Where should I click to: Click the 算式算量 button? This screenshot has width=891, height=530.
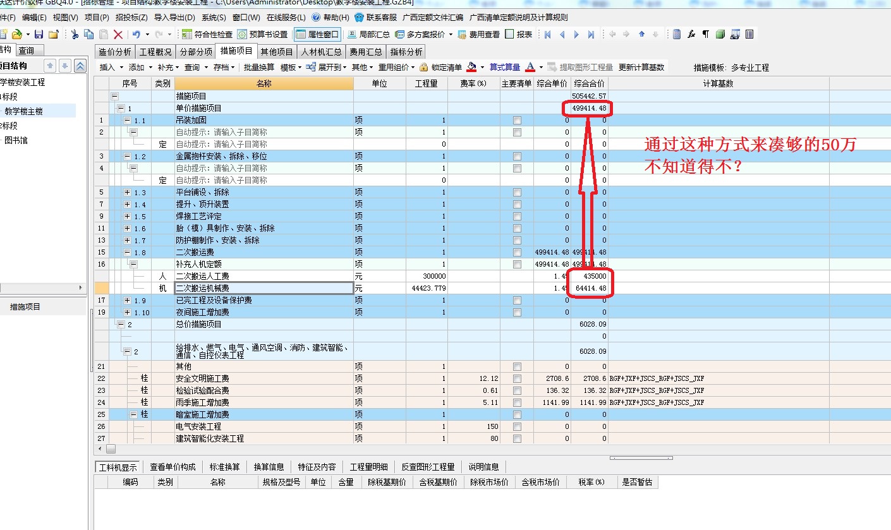[x=505, y=67]
